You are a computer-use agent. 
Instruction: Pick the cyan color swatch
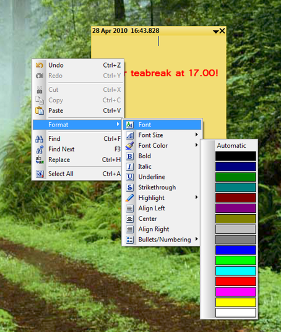[236, 271]
